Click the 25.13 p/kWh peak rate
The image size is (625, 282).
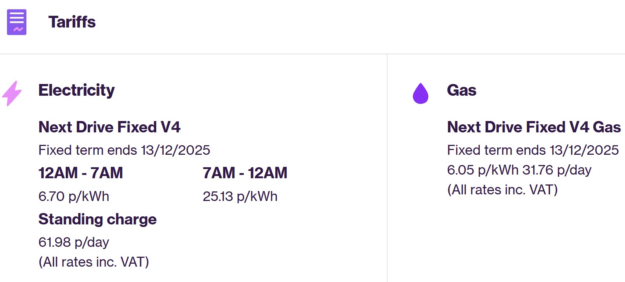tap(240, 197)
